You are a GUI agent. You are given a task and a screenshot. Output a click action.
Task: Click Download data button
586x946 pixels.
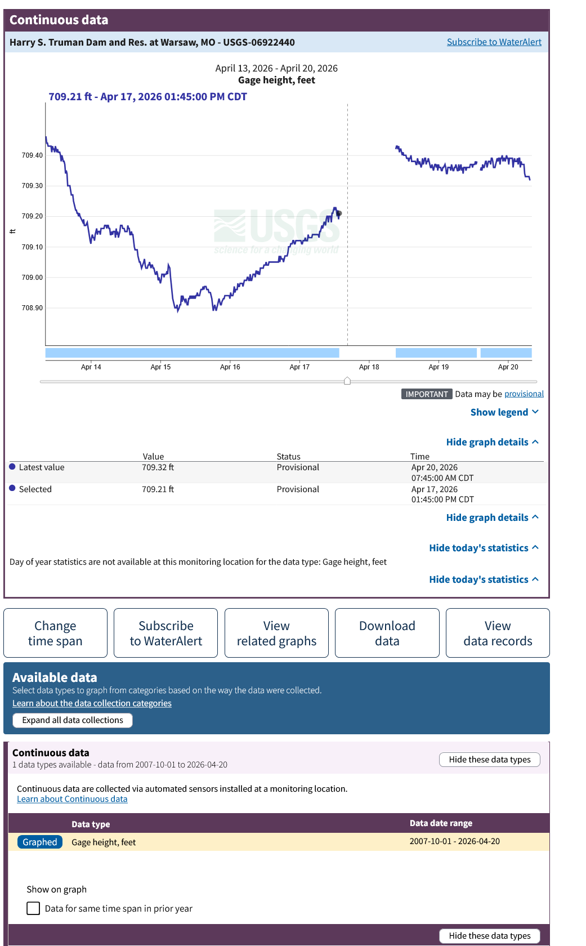387,633
